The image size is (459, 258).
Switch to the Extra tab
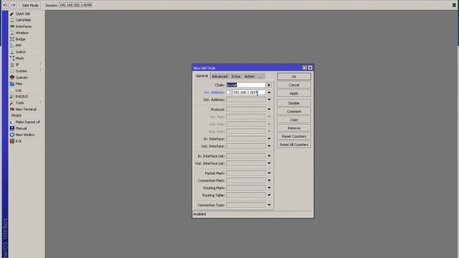236,77
